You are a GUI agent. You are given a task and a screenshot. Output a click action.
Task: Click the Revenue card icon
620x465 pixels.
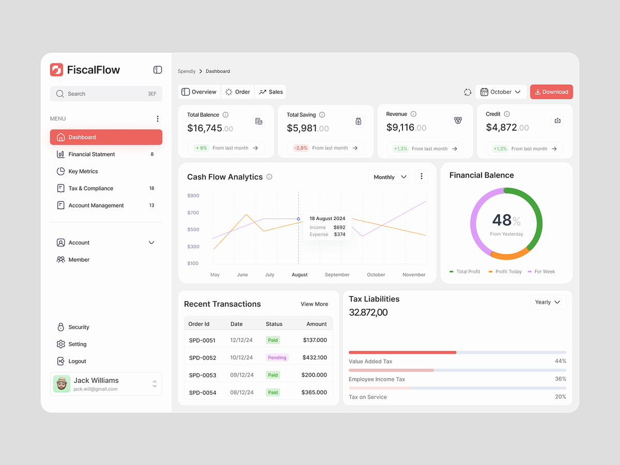point(458,120)
